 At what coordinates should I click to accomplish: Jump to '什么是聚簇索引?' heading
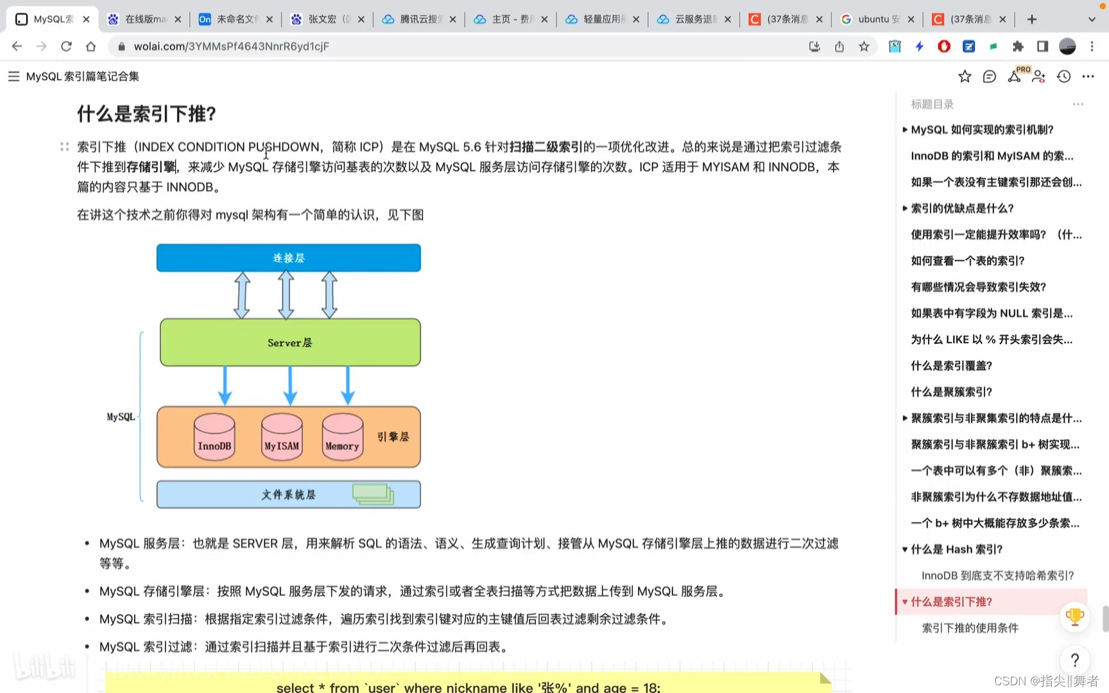pos(952,392)
